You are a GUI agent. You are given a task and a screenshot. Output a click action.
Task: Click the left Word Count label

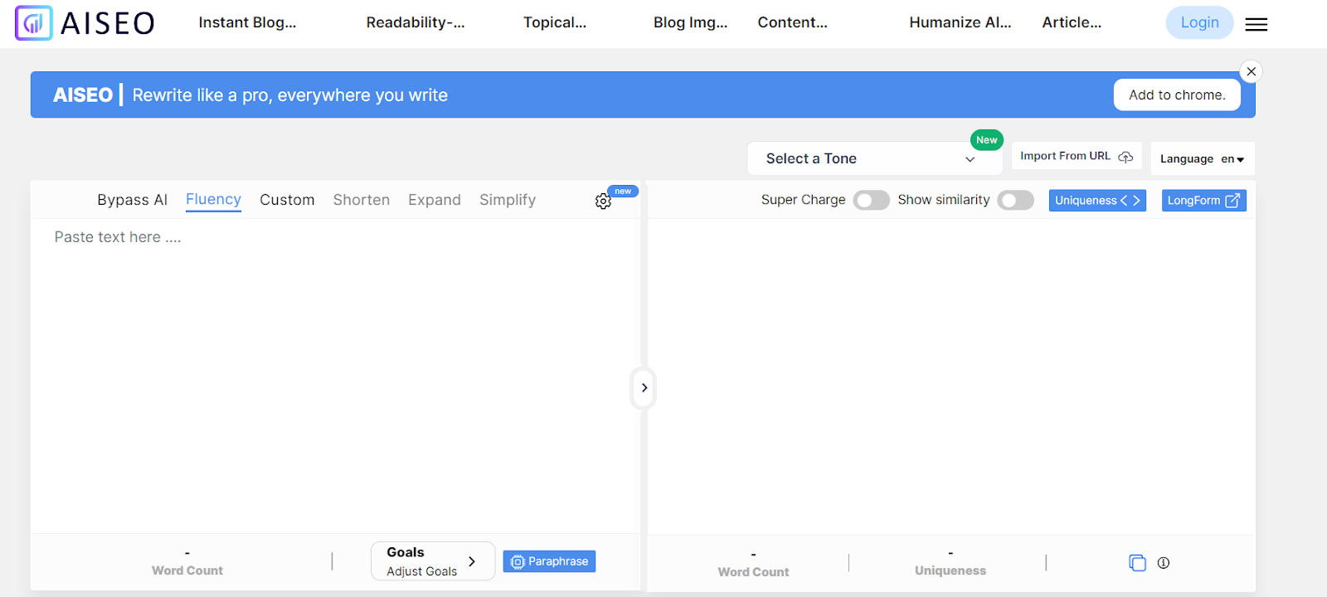pos(187,570)
